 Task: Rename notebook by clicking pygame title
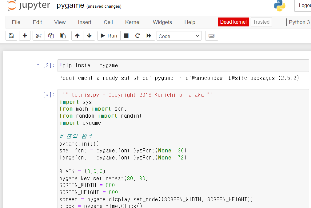pyautogui.click(x=70, y=5)
